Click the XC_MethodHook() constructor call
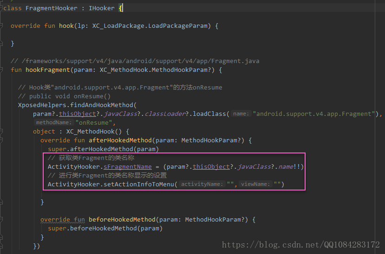The width and height of the screenshot is (385, 254). 94,132
